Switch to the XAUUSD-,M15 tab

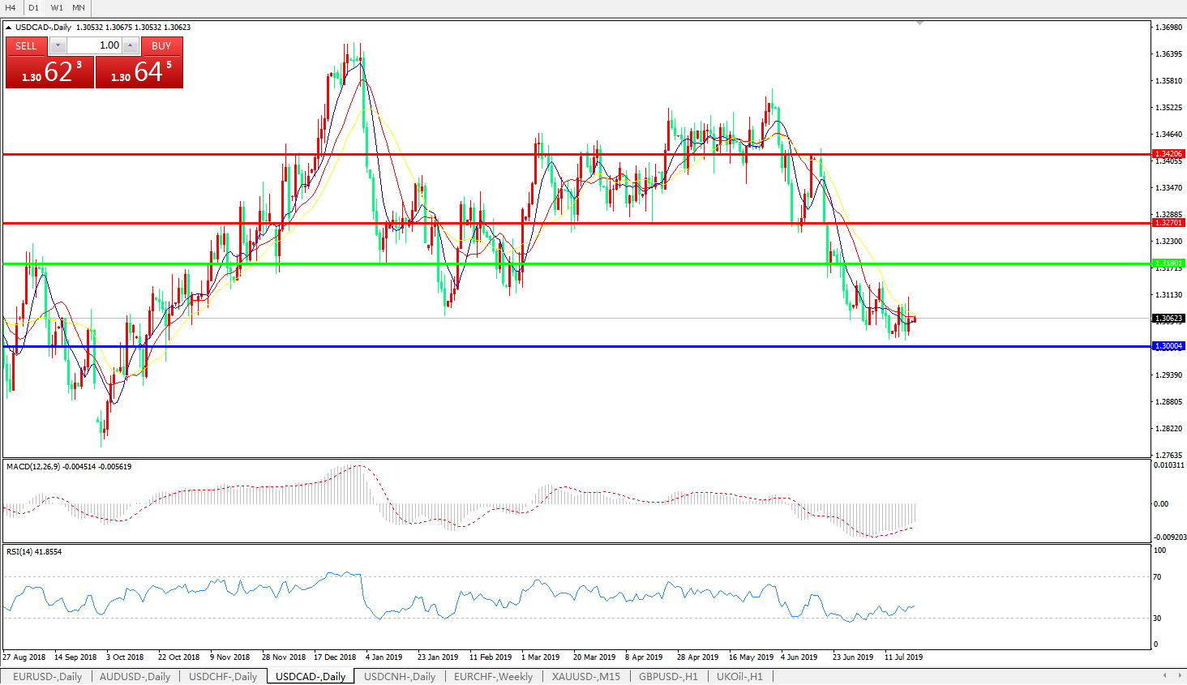[585, 676]
